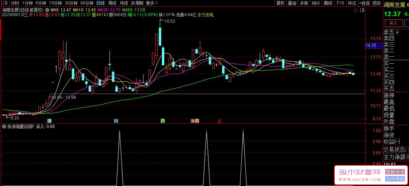Click the 16.52 high price label

click(x=170, y=22)
